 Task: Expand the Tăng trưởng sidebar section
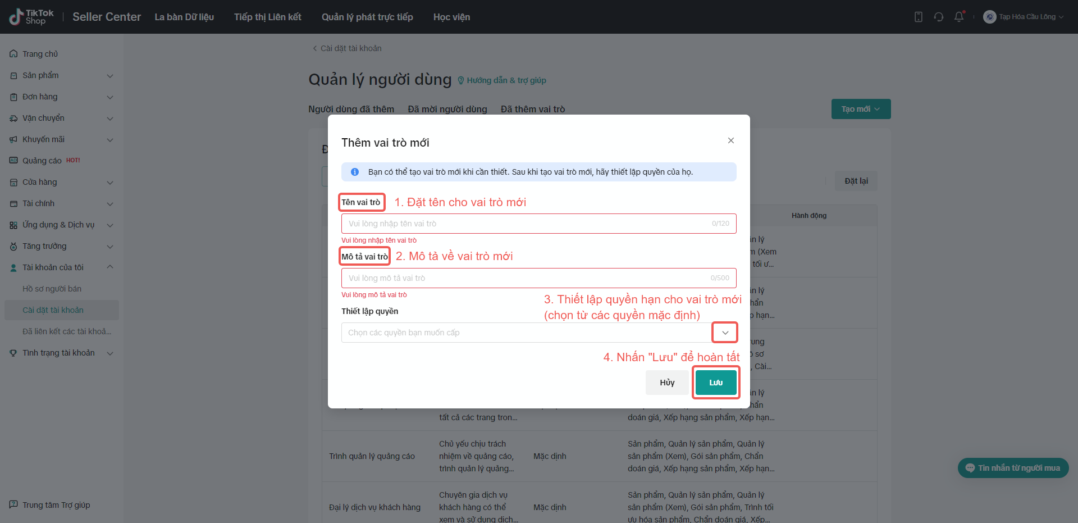110,247
